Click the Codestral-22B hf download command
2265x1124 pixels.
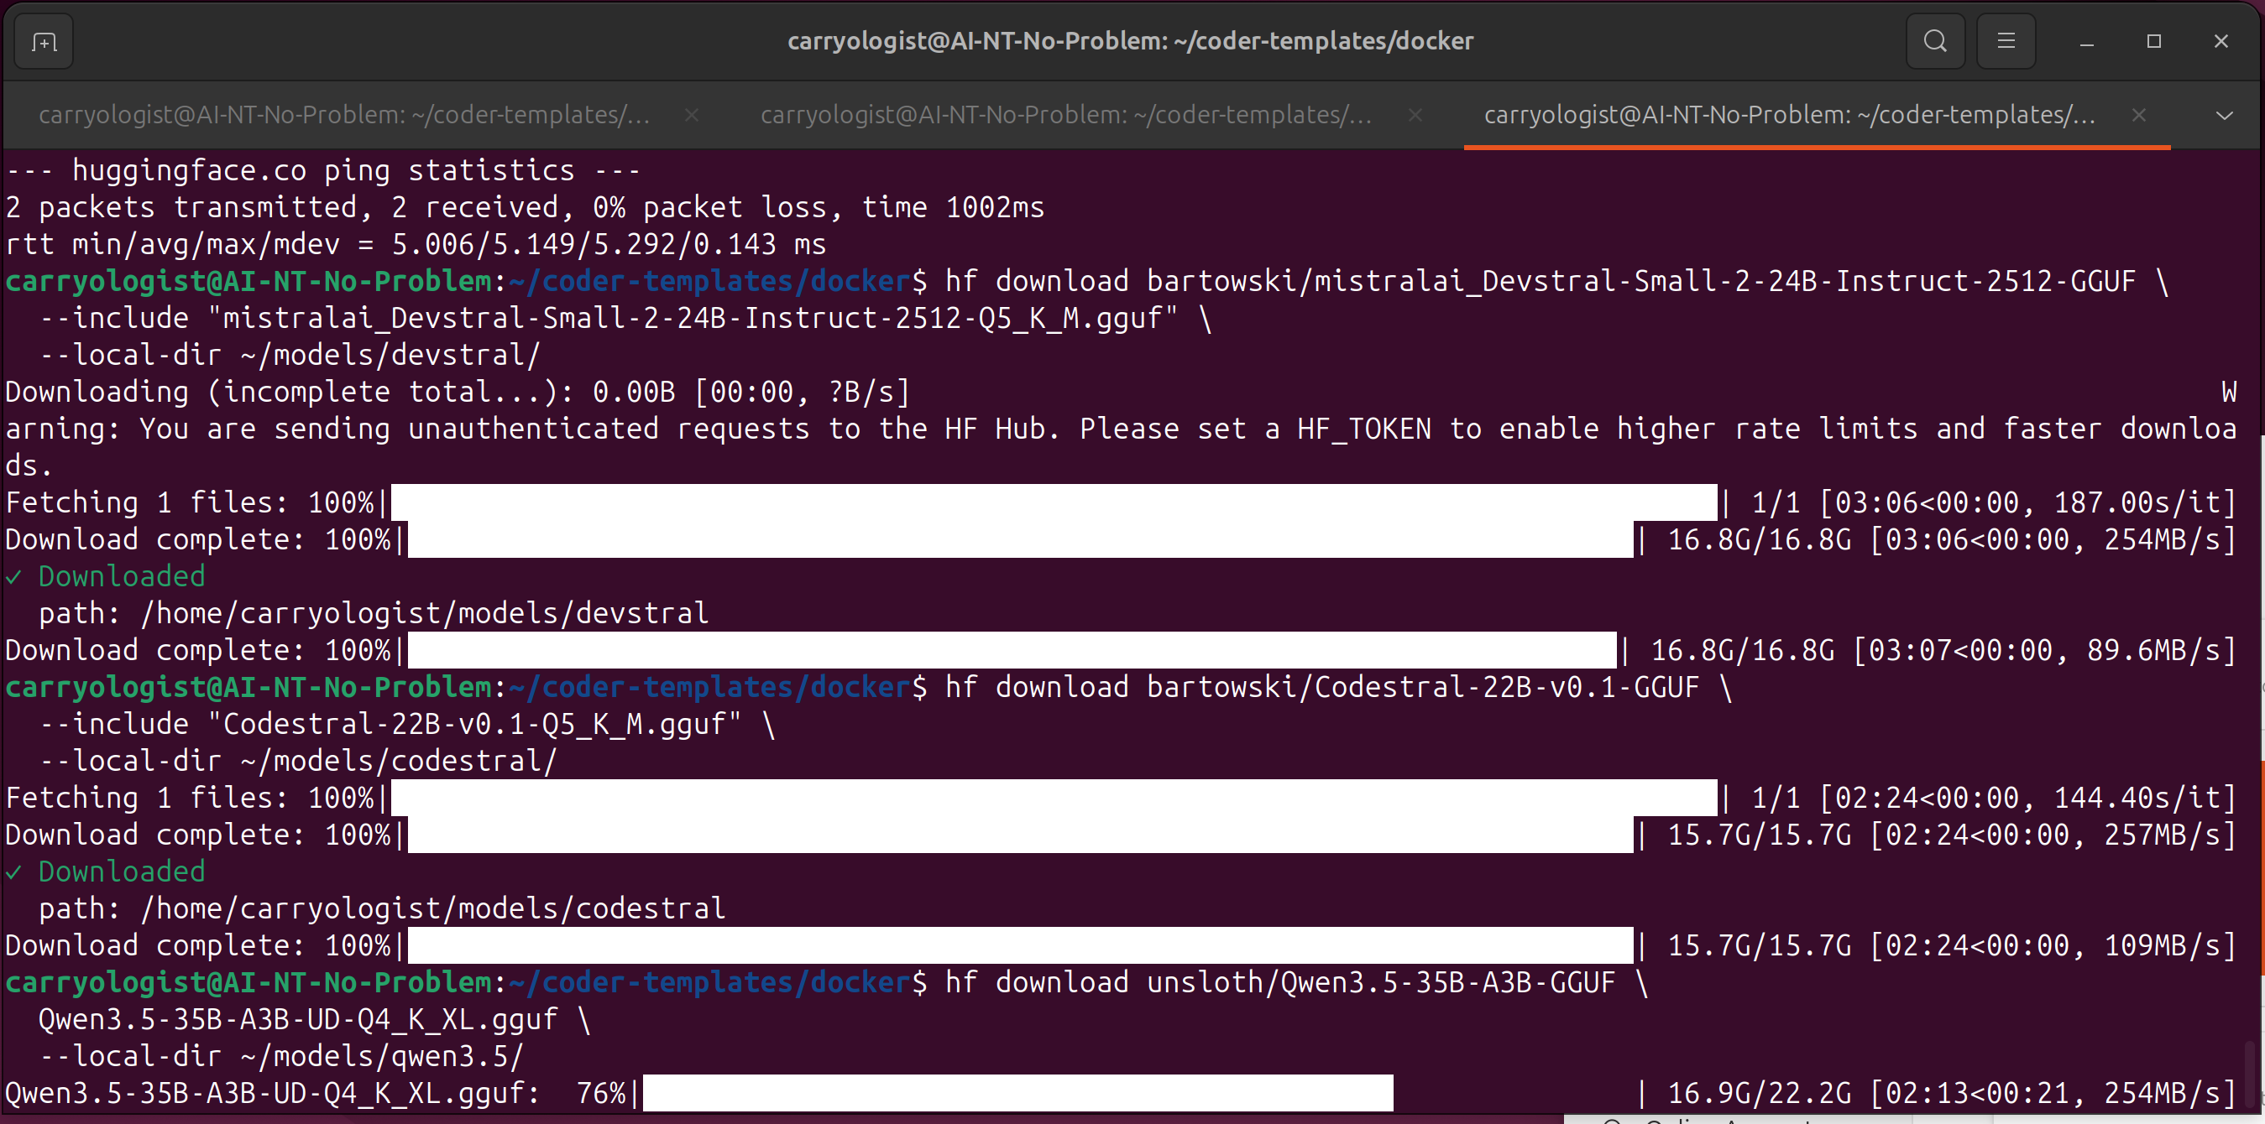coord(1338,686)
